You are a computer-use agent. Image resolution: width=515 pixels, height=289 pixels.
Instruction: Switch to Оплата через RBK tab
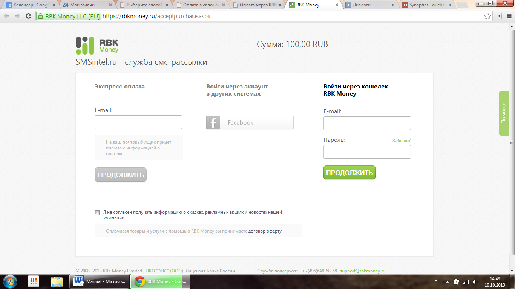click(x=257, y=5)
